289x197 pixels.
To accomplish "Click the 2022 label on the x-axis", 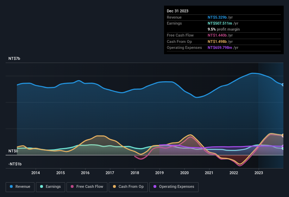I will point(234,173).
